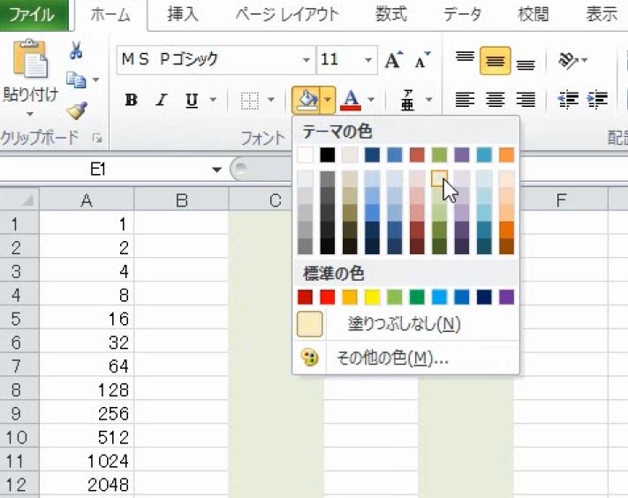This screenshot has height=498, width=628.
Task: Click the borders icon
Action: pyautogui.click(x=249, y=100)
